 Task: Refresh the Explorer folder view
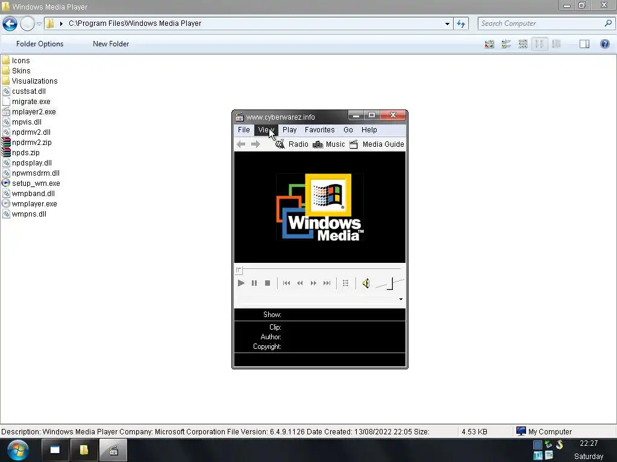[461, 23]
